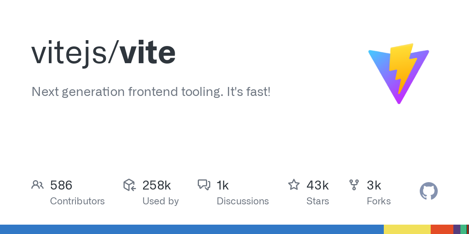The width and height of the screenshot is (469, 234).
Task: Click the Stars star icon
Action: pos(294,185)
